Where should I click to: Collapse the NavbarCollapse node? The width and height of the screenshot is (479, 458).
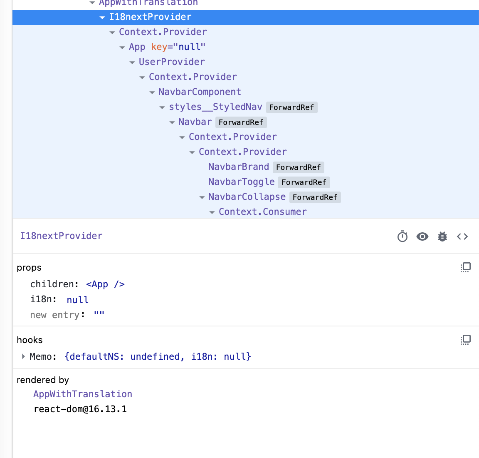[x=202, y=197]
